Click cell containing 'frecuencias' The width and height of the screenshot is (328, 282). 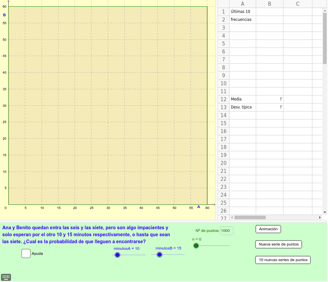click(243, 20)
